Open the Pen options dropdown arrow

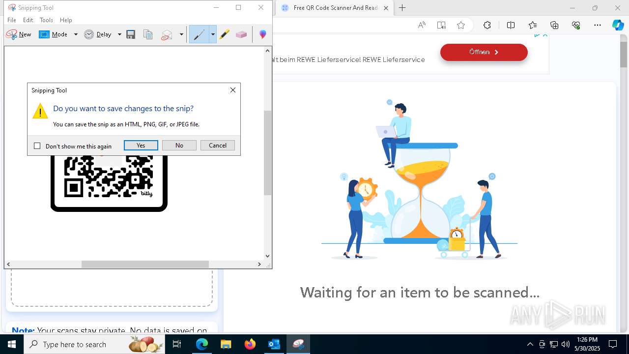coord(213,34)
